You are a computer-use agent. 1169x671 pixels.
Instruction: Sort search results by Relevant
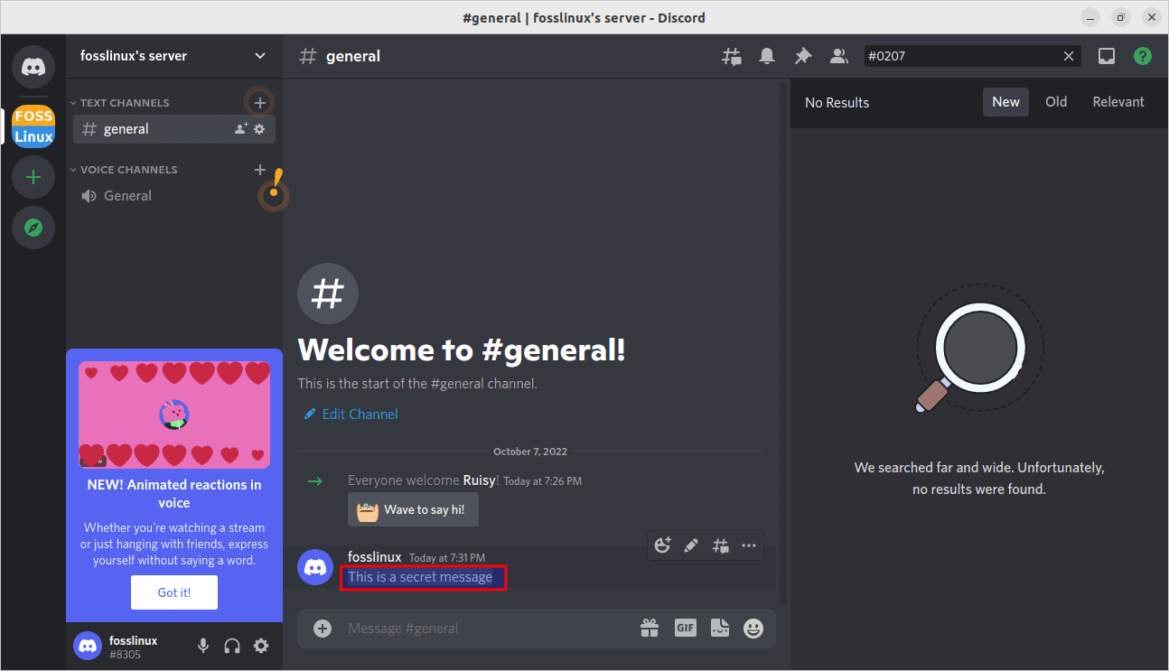coord(1118,102)
